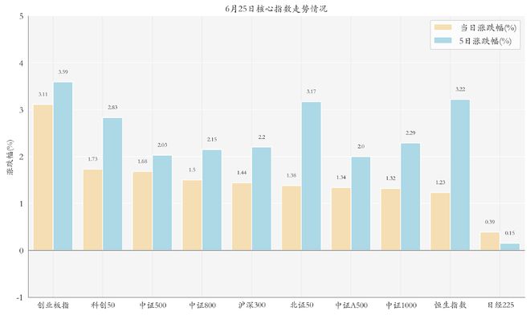Select the blue 中证800 bar showing 2.15

(212, 200)
